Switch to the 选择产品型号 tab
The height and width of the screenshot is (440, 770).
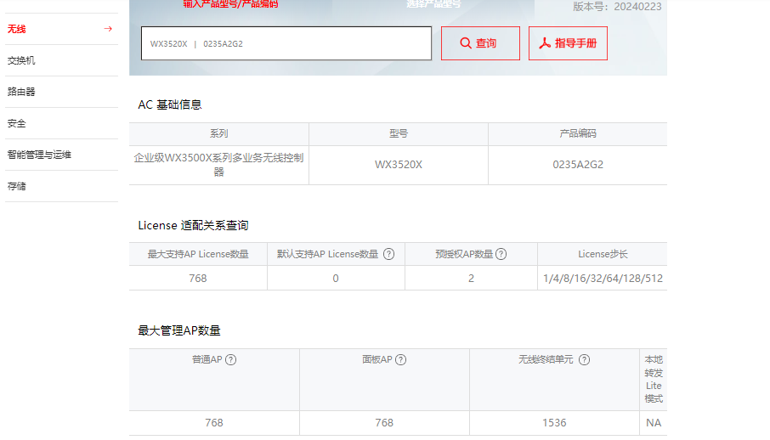click(x=433, y=4)
